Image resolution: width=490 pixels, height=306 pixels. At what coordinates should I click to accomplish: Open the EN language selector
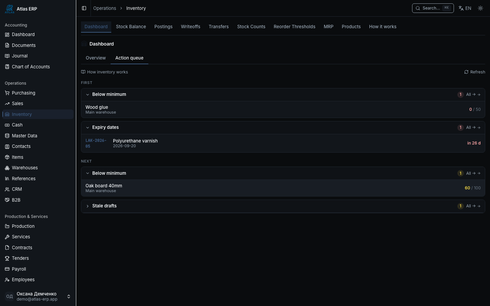point(465,8)
